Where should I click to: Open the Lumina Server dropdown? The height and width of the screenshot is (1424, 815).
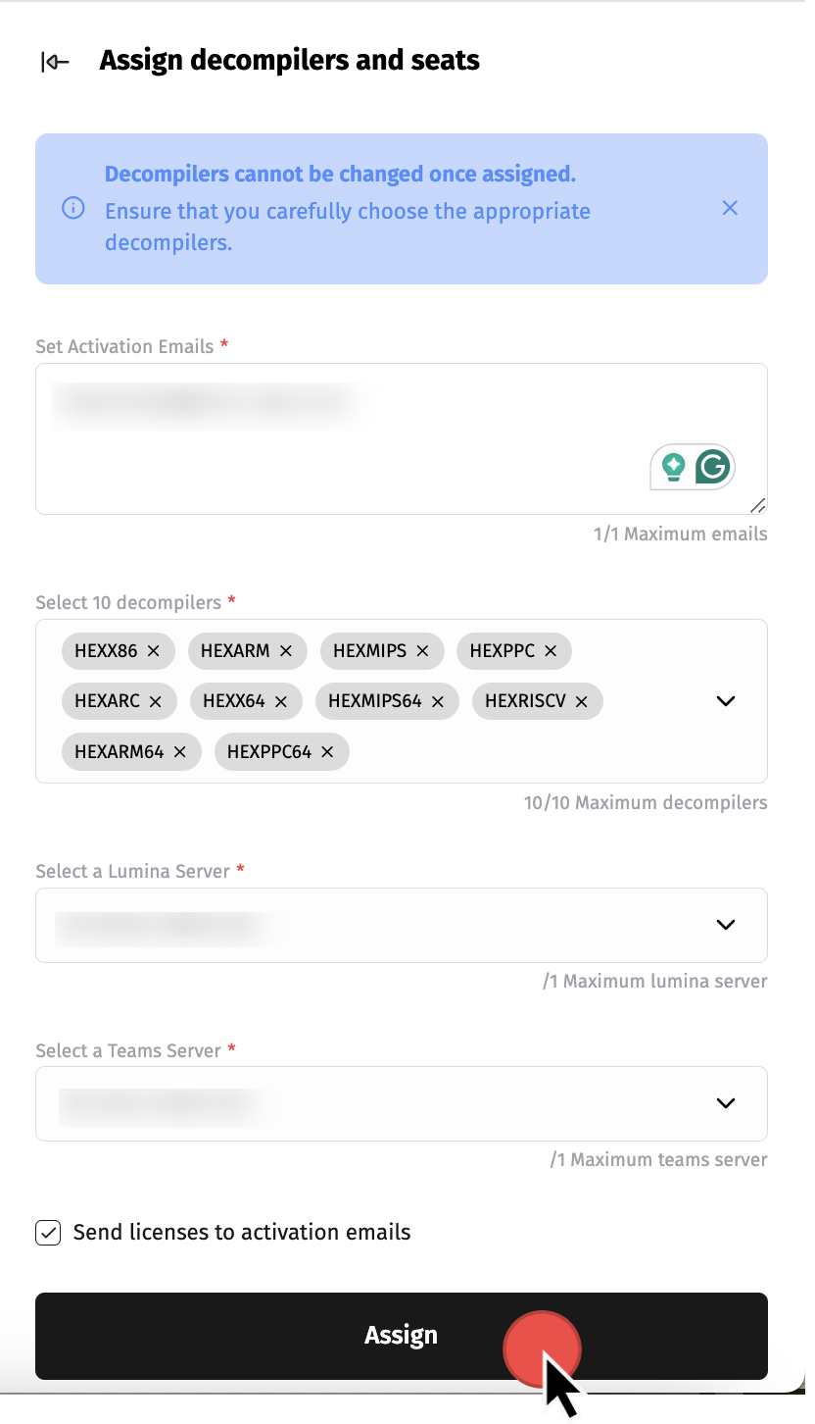tap(726, 925)
